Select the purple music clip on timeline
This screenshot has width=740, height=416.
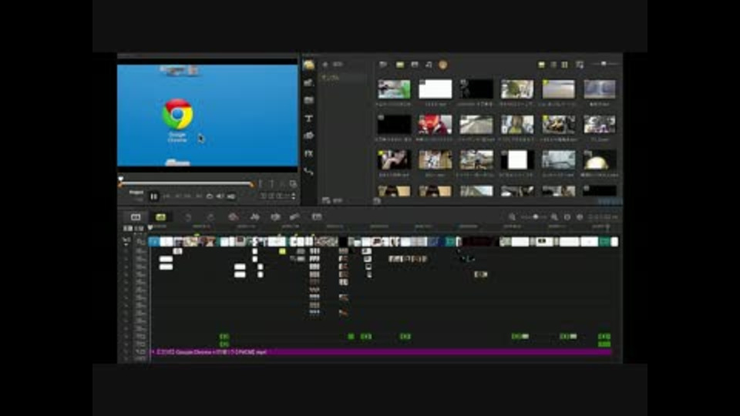coord(381,352)
